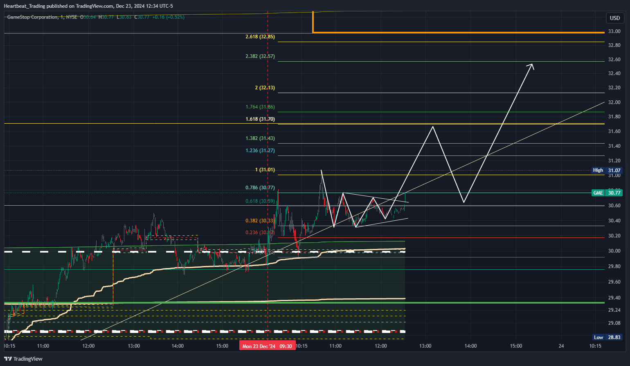Click the Heartbeat_Trading published header text

(88, 6)
